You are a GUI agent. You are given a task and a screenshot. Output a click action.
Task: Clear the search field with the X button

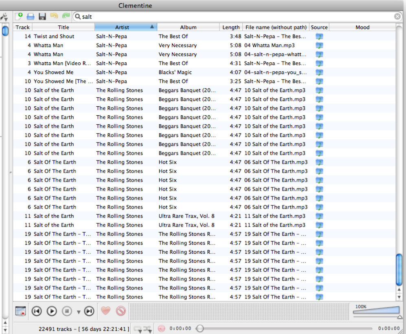[x=397, y=17]
